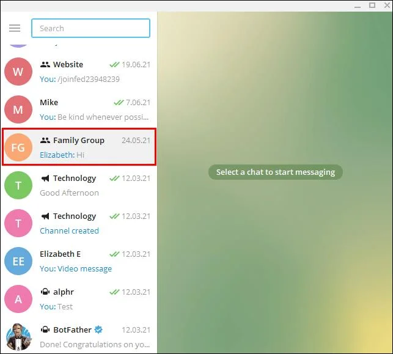Image resolution: width=393 pixels, height=354 pixels.
Task: Open the pink A alphr avatar
Action: [18, 299]
